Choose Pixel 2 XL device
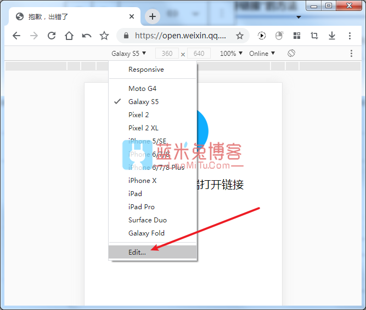The width and height of the screenshot is (366, 310). pyautogui.click(x=153, y=128)
